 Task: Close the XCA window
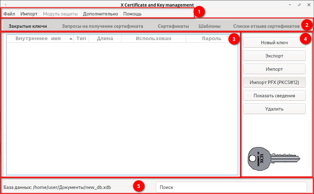point(309,5)
